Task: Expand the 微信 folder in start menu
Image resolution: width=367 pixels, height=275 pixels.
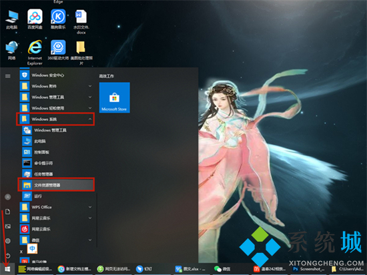Action: point(57,240)
